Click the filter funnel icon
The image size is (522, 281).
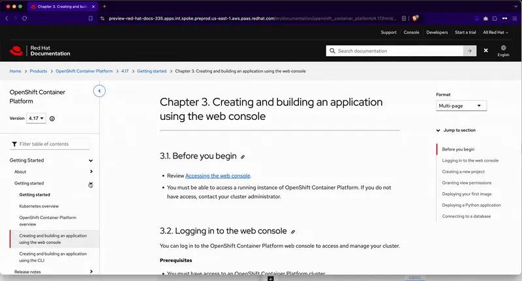tap(14, 144)
